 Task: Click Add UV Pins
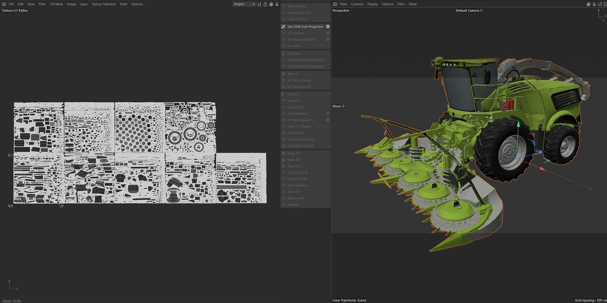point(306,6)
